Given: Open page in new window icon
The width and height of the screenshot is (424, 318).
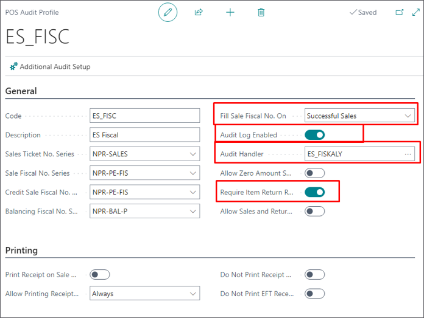Looking at the screenshot, I should pyautogui.click(x=400, y=12).
